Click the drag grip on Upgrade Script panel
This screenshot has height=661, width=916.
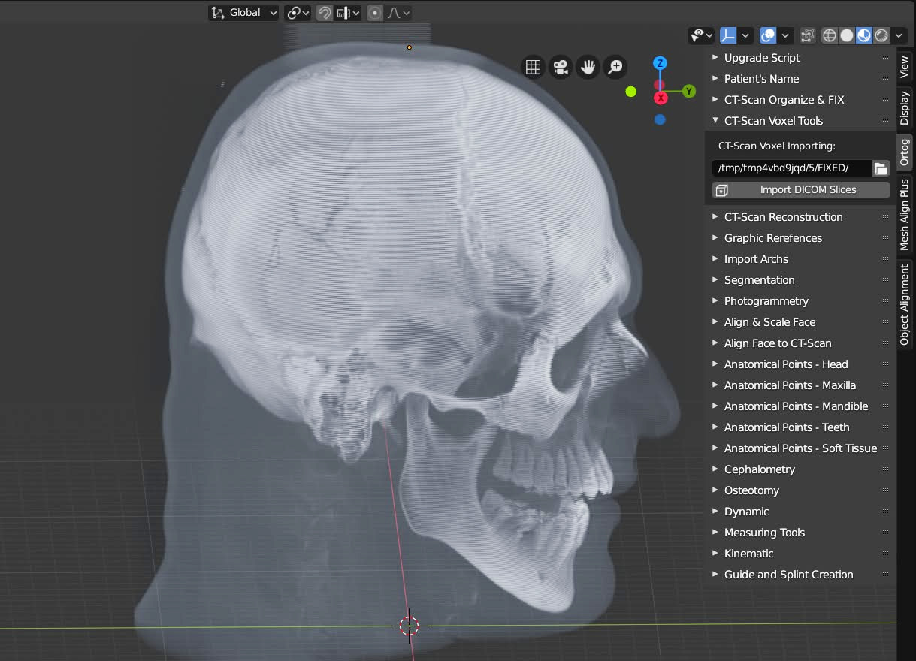[884, 58]
